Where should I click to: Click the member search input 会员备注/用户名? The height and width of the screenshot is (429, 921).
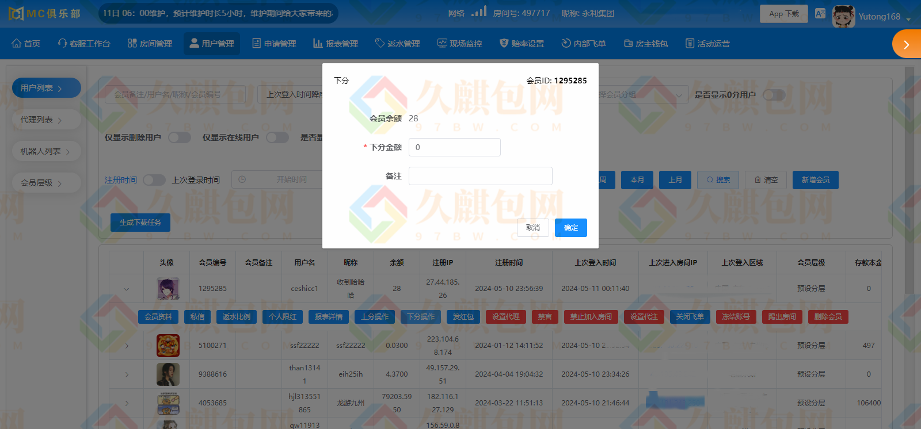[x=176, y=94]
